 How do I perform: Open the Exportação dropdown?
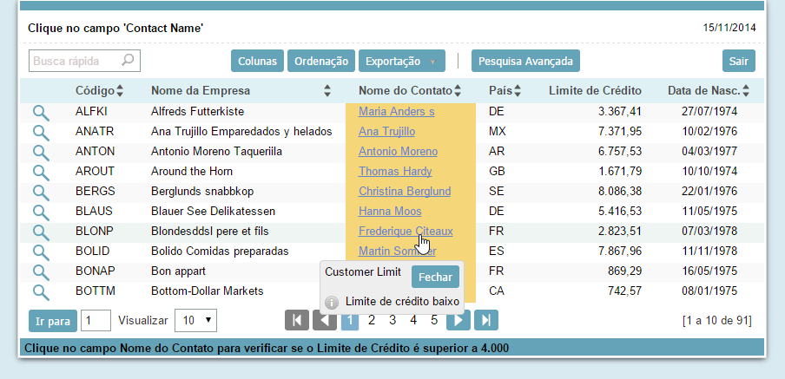tap(401, 62)
